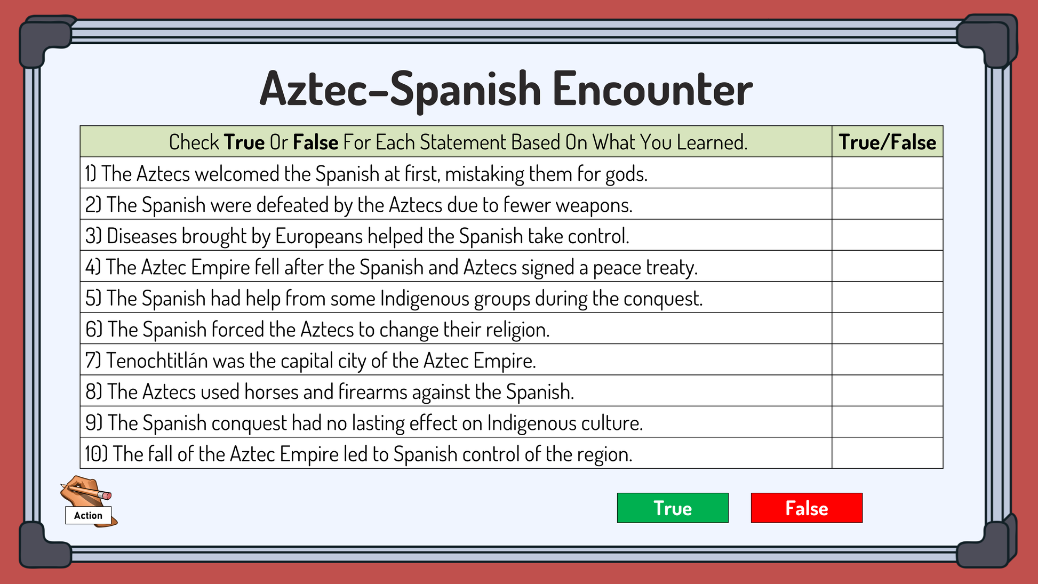Click statement about horses and firearms
The width and height of the screenshot is (1038, 584).
tap(330, 392)
